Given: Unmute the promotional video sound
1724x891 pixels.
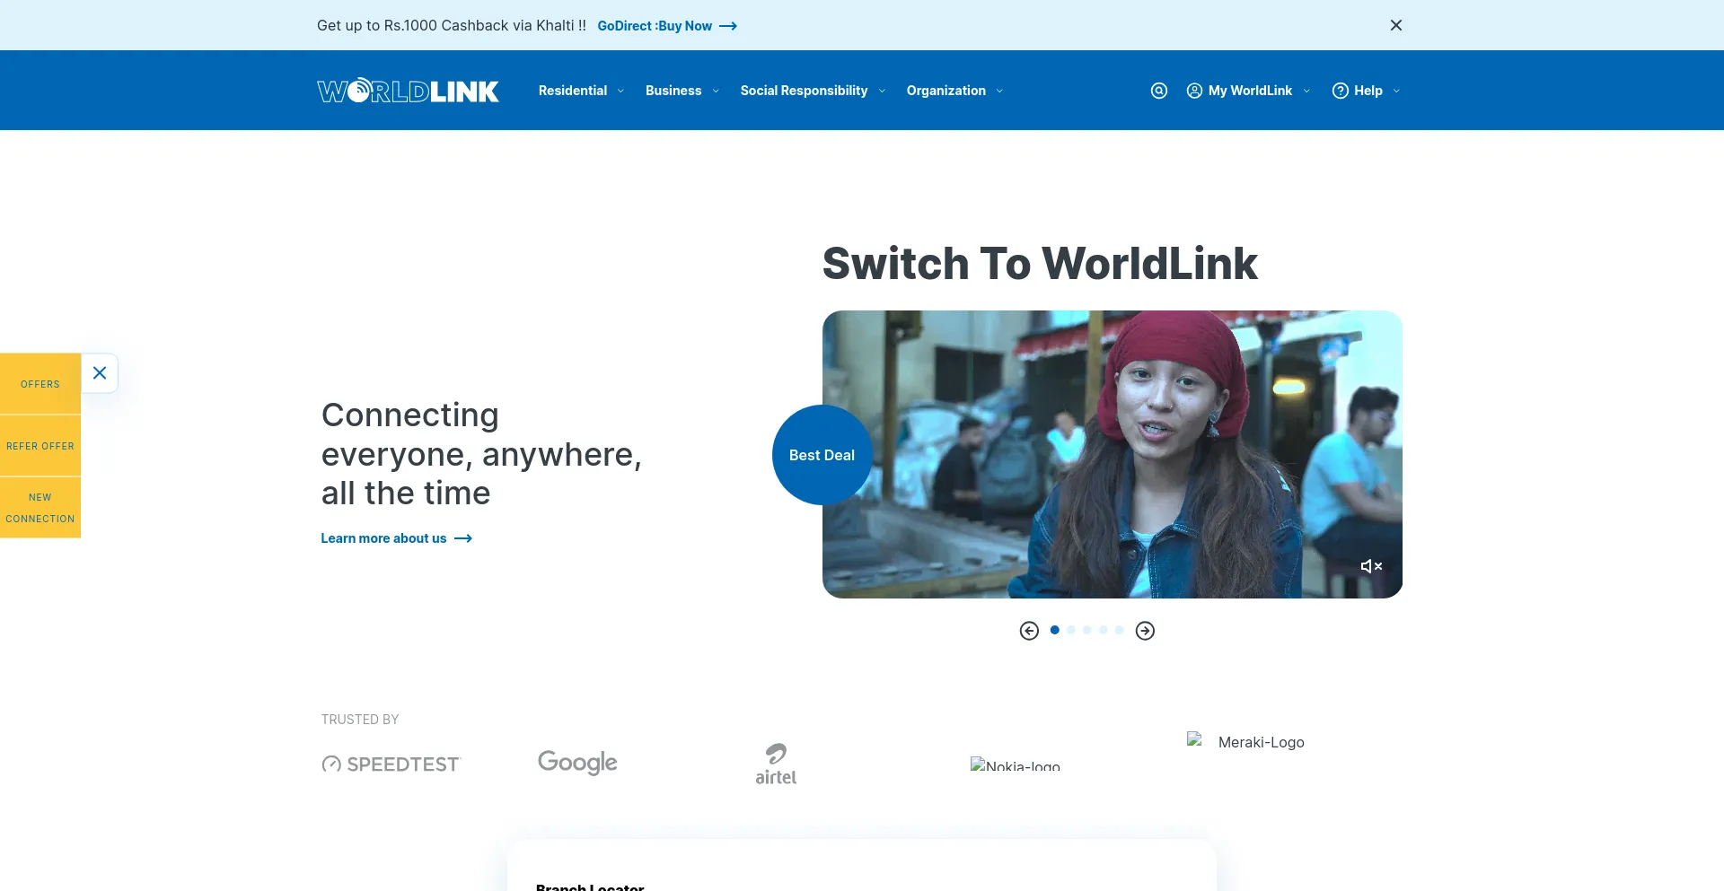Looking at the screenshot, I should [1371, 565].
